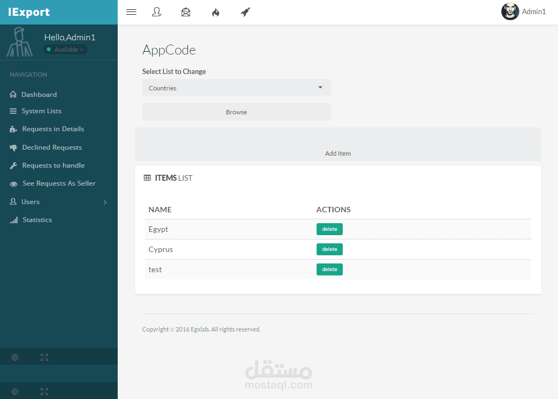Click the Declined Requests thumbs-down icon

[13, 148]
